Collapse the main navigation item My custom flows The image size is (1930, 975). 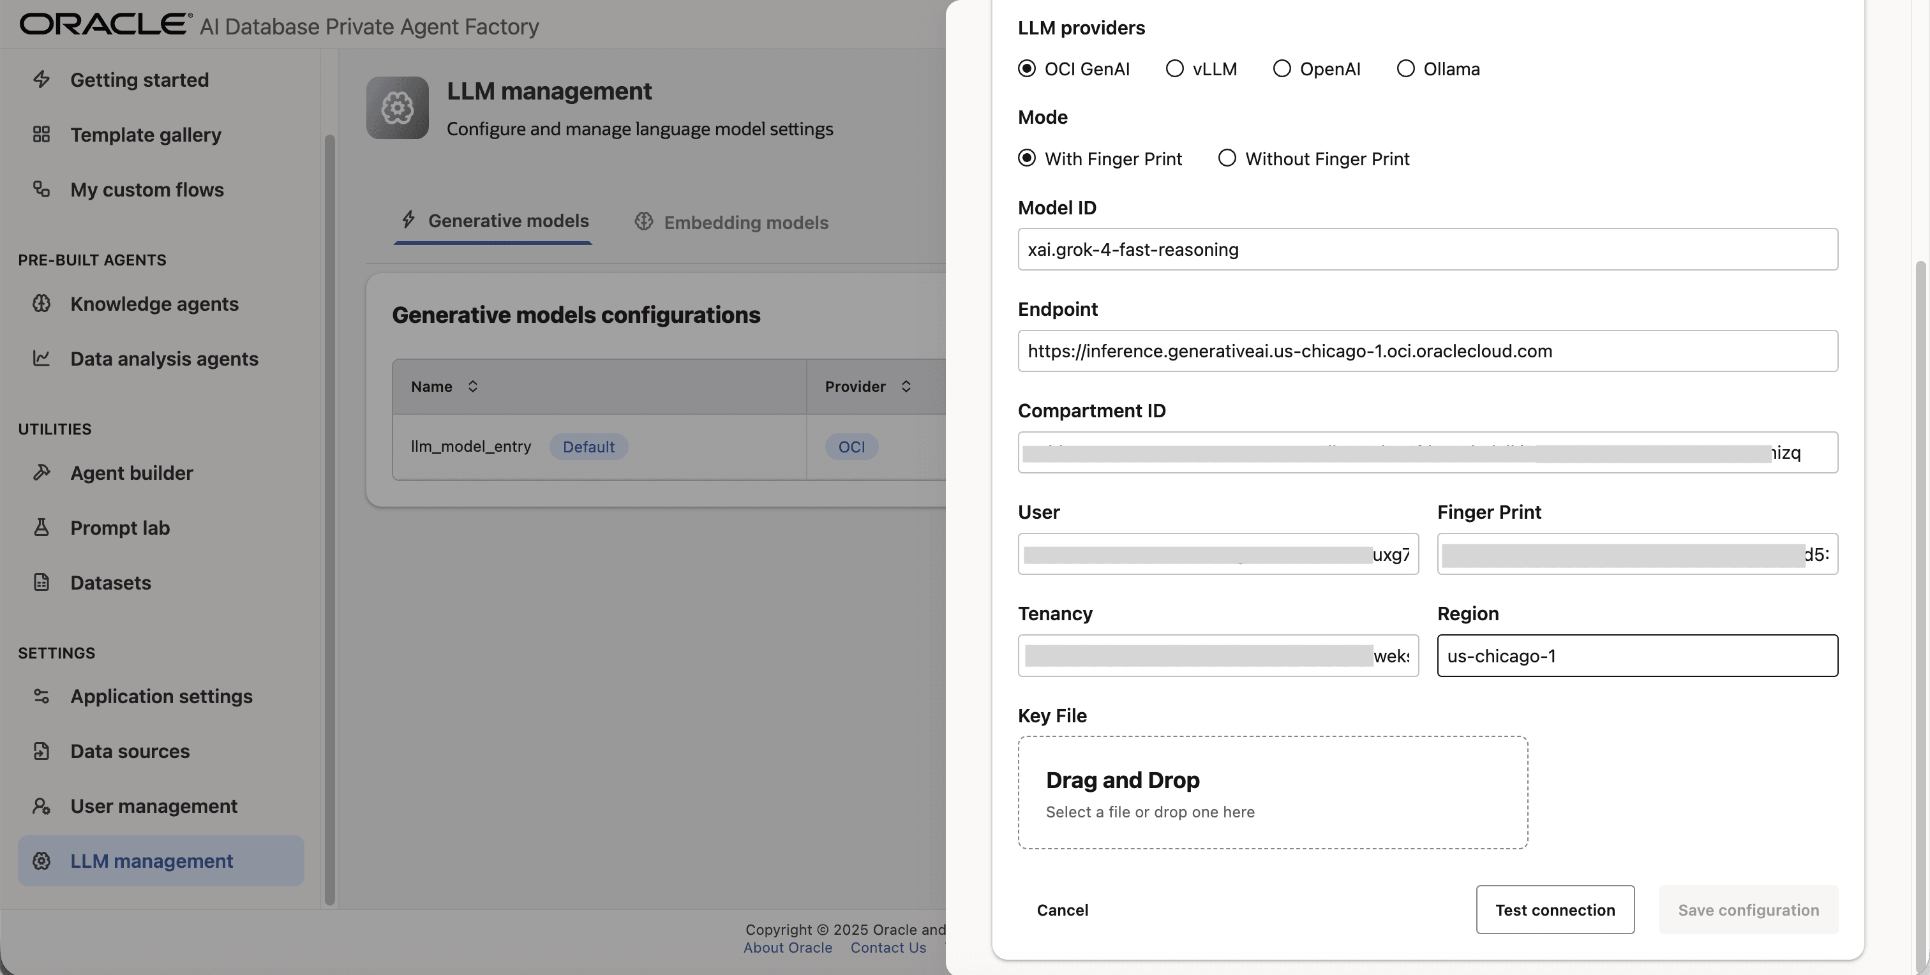pos(147,190)
